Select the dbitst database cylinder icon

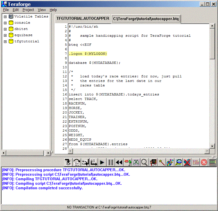tap(11, 29)
